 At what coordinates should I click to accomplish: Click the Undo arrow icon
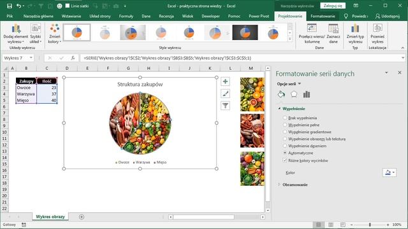pos(18,6)
